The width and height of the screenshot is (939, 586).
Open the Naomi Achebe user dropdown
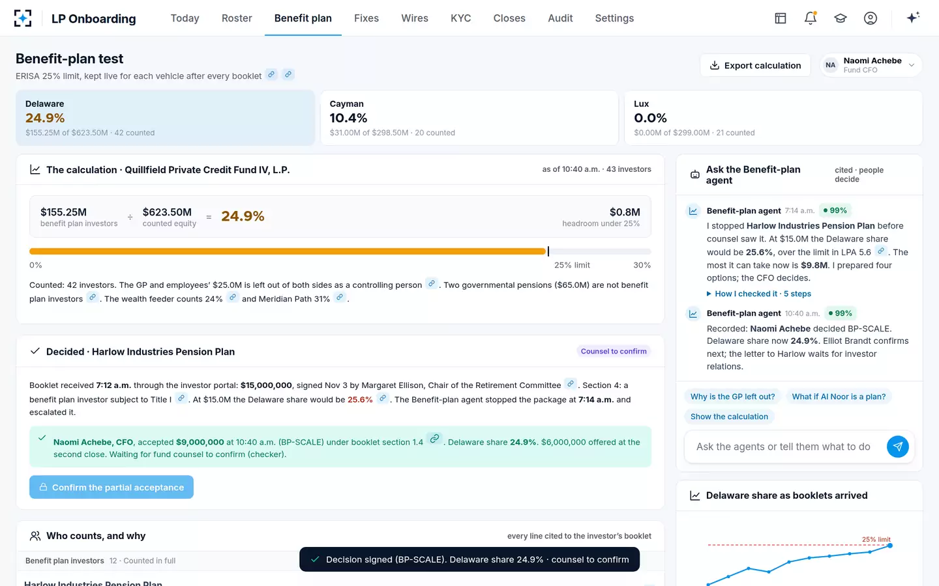[871, 65]
